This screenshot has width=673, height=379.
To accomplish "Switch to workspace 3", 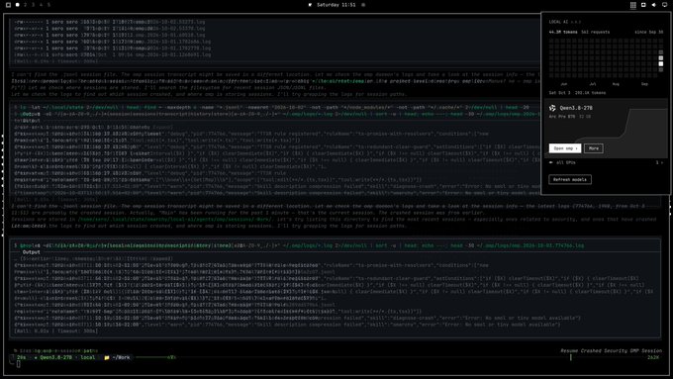I will pyautogui.click(x=33, y=5).
